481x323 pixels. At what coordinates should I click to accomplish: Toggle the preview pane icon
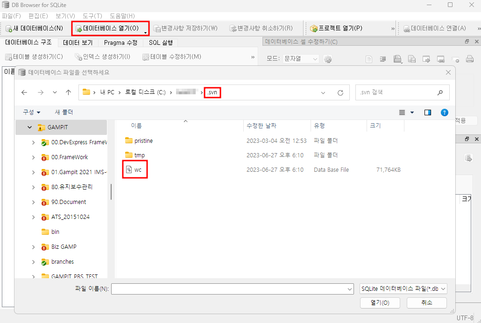click(428, 112)
